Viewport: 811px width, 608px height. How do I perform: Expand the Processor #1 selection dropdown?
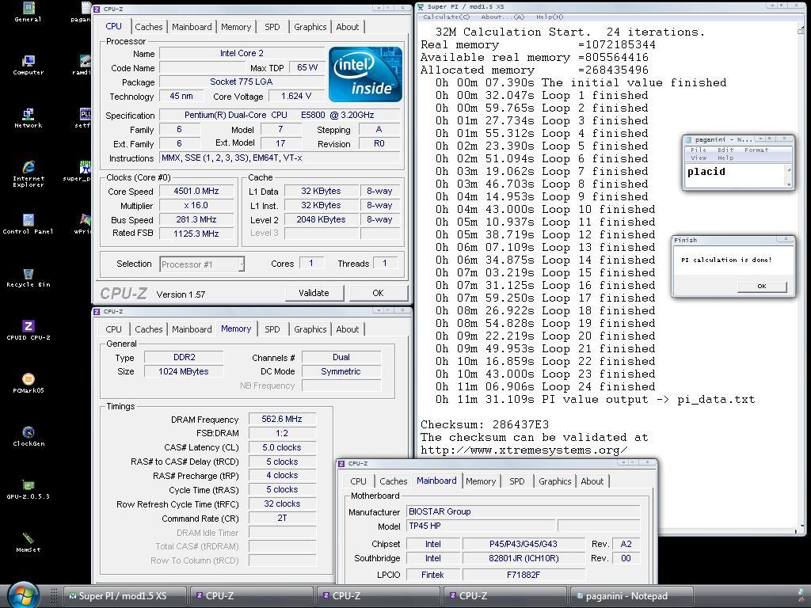point(202,264)
